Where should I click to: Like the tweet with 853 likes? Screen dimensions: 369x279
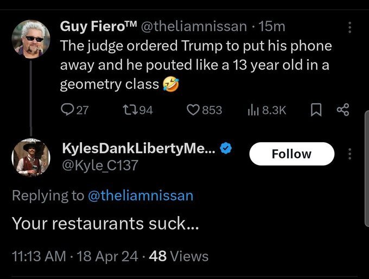(x=194, y=110)
